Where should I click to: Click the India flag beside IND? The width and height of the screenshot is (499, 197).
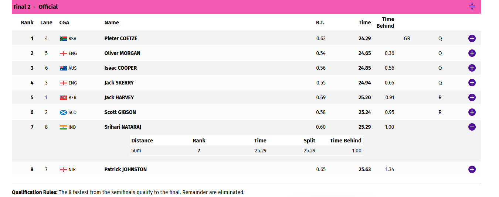(63, 127)
